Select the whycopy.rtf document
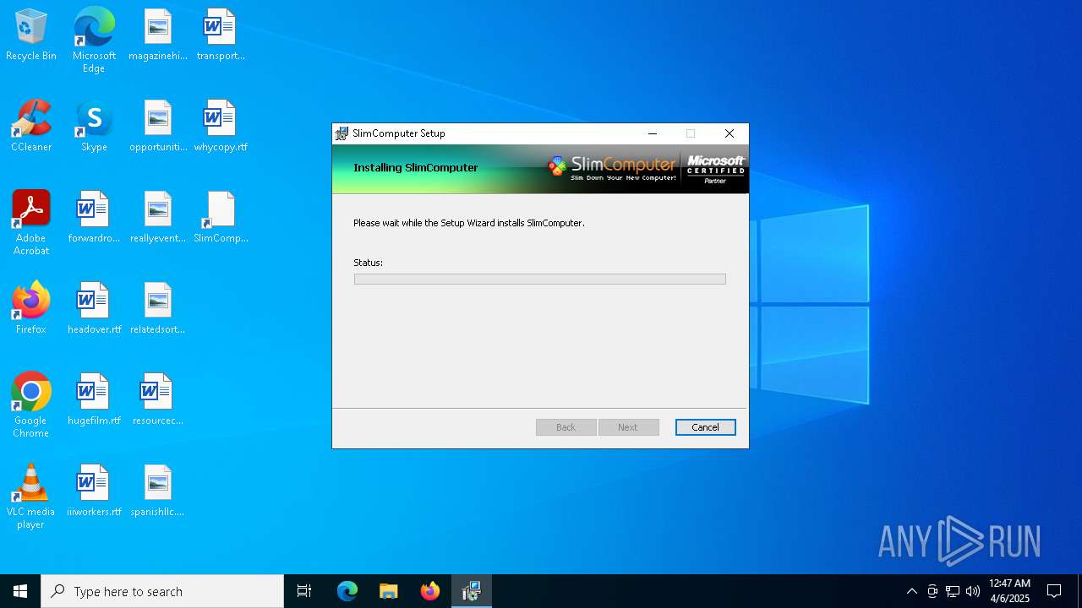 coord(221,127)
